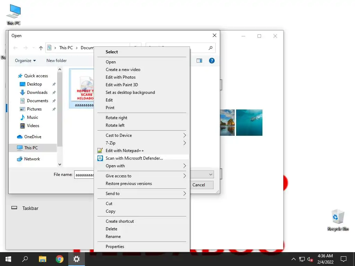Choose Rotate left in context menu

point(142,125)
